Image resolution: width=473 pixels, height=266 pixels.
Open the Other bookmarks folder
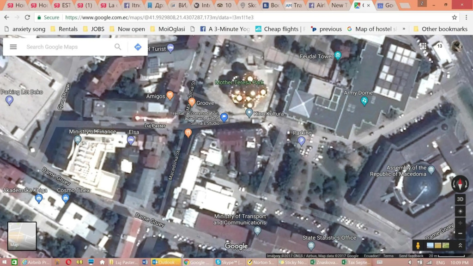[440, 29]
